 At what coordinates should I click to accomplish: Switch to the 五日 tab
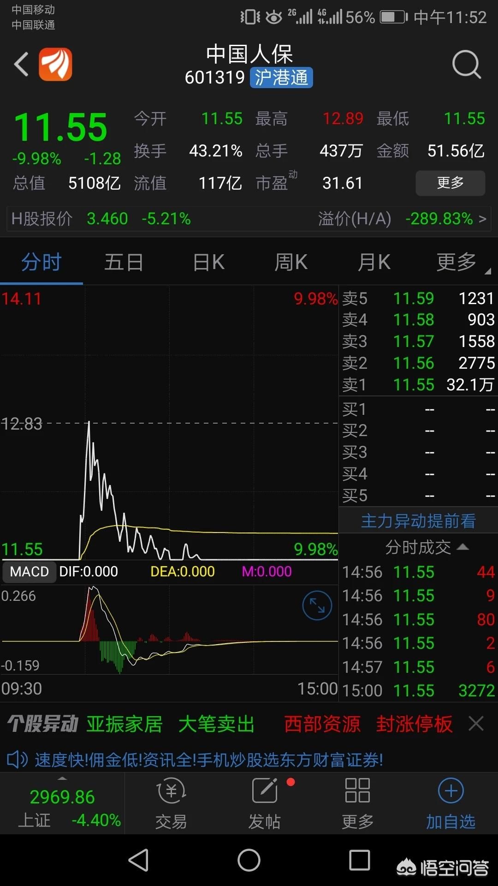[x=124, y=262]
